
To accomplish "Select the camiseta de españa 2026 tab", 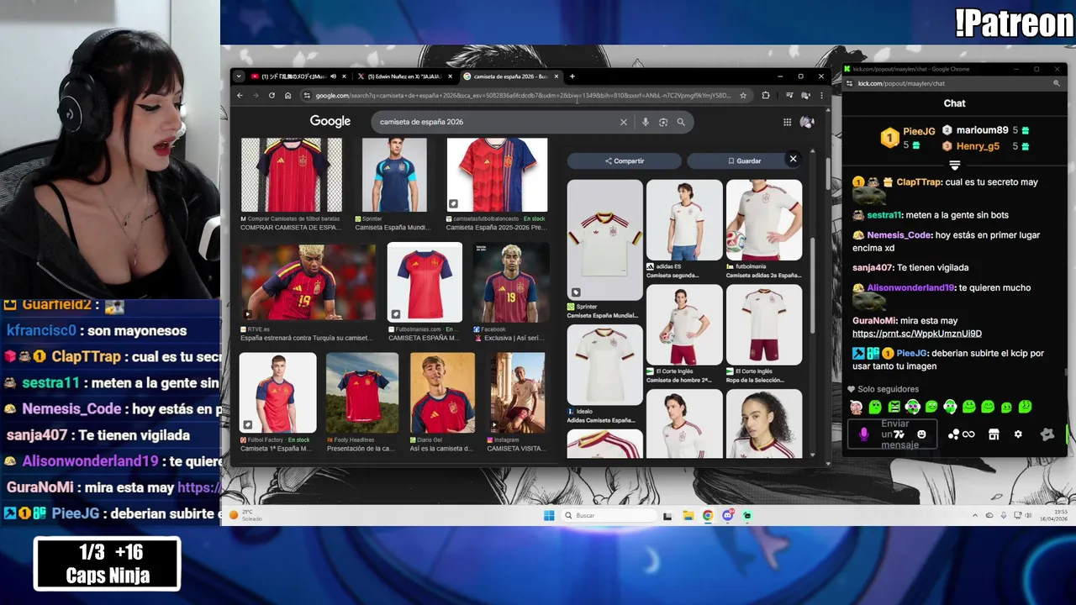I will (511, 76).
